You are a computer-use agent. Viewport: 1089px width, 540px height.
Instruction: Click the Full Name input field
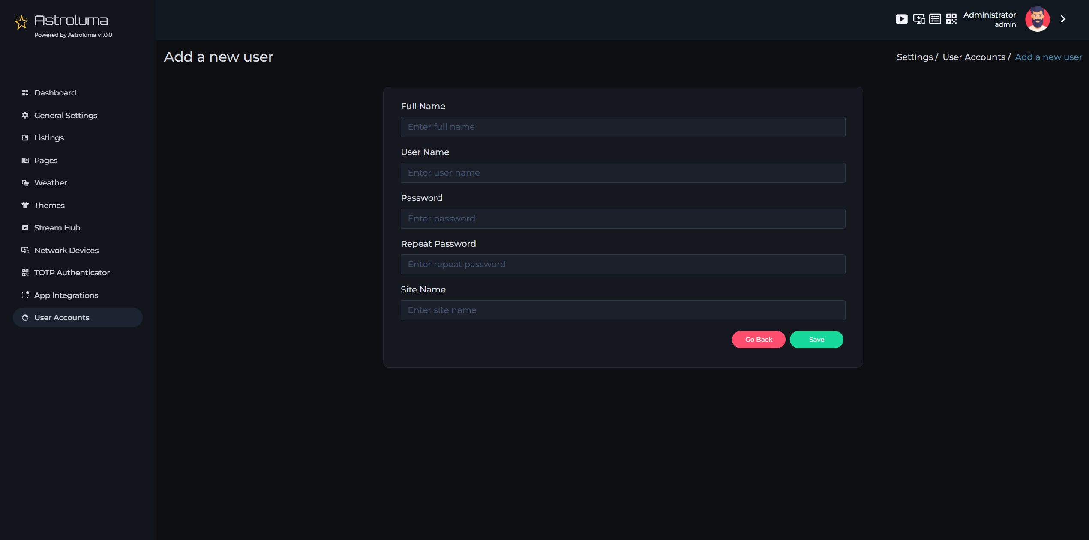point(623,126)
